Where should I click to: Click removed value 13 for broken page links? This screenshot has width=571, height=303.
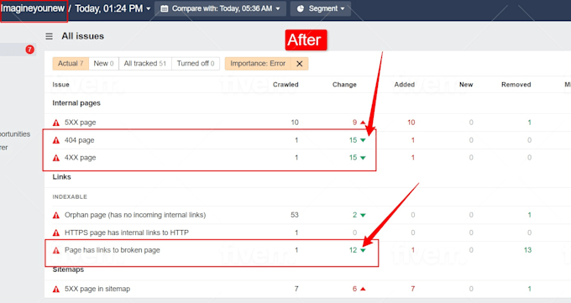click(x=527, y=250)
